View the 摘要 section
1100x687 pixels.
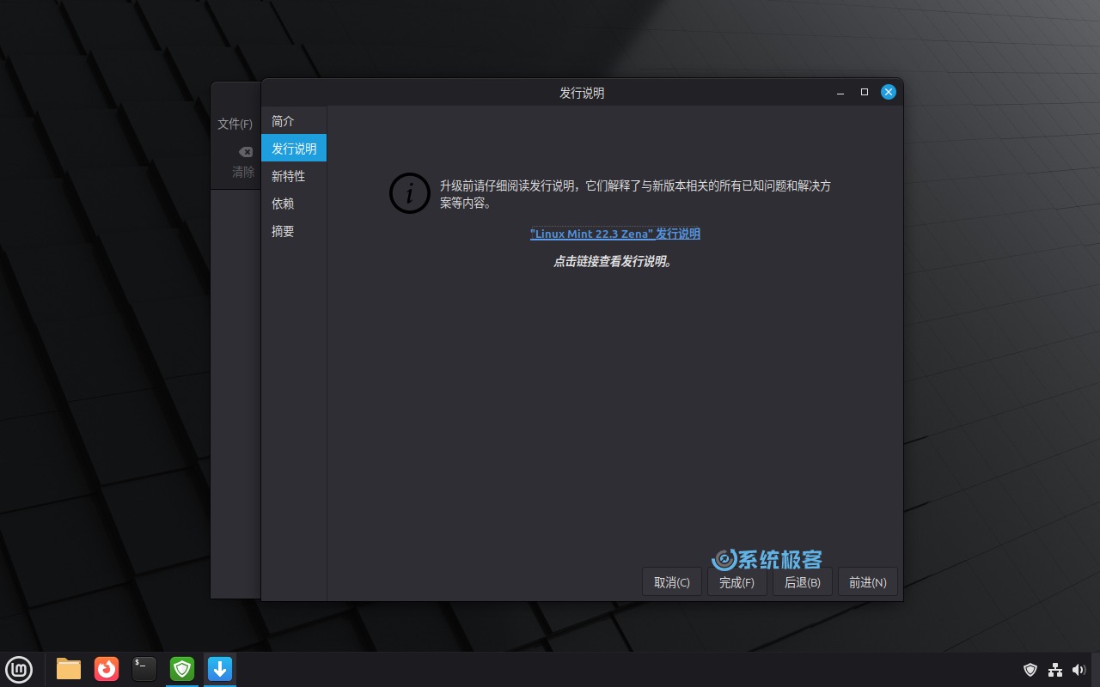point(282,231)
